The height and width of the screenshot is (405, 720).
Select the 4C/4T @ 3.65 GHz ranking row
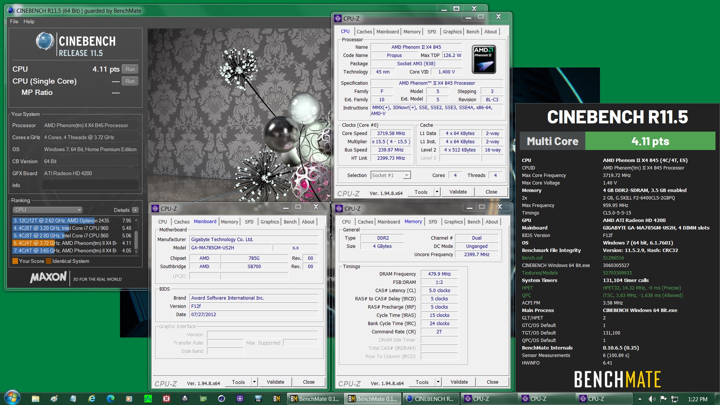point(72,250)
